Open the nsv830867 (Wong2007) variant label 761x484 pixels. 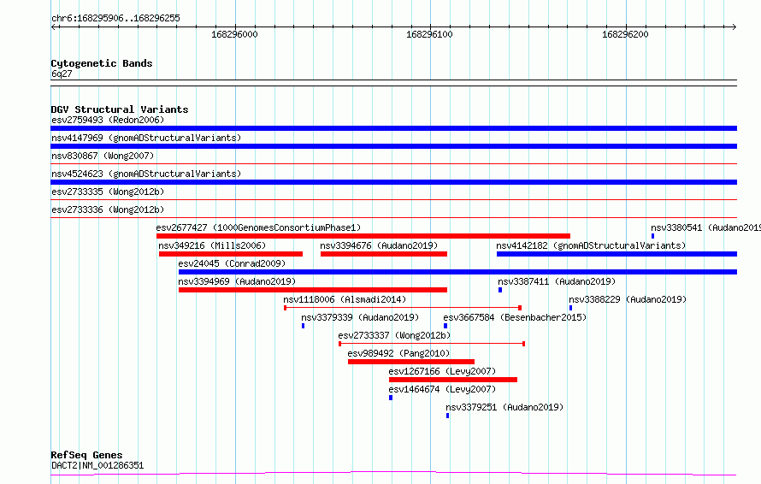coord(103,156)
